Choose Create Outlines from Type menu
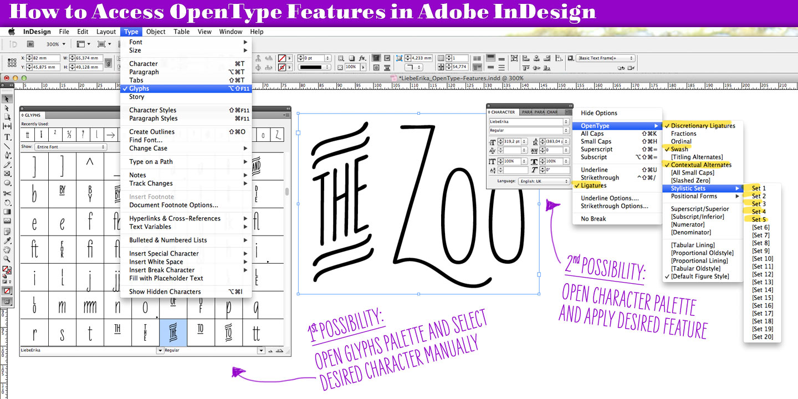Screen dimensions: 798x399 click(x=186, y=132)
